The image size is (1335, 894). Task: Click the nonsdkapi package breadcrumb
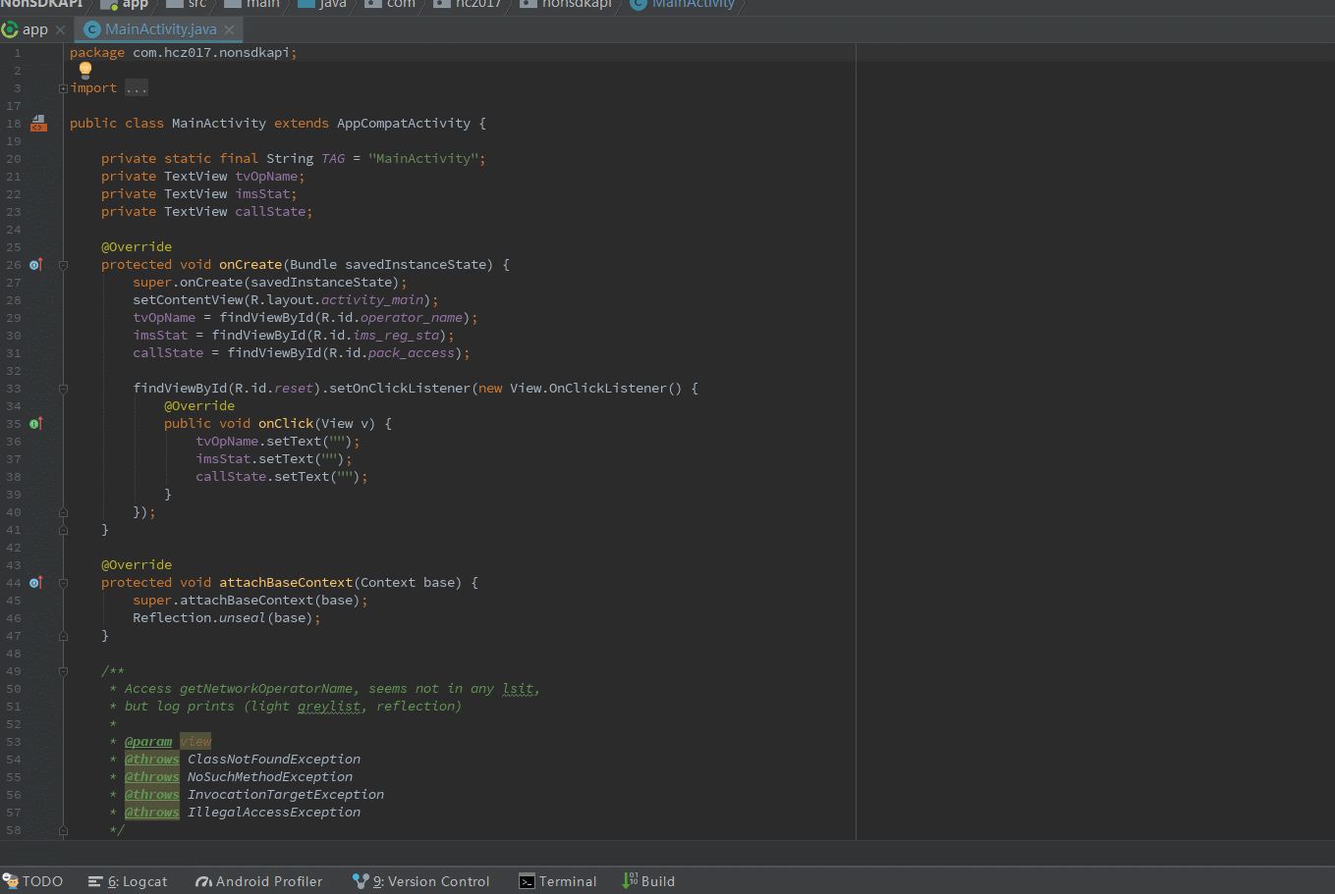coord(566,4)
